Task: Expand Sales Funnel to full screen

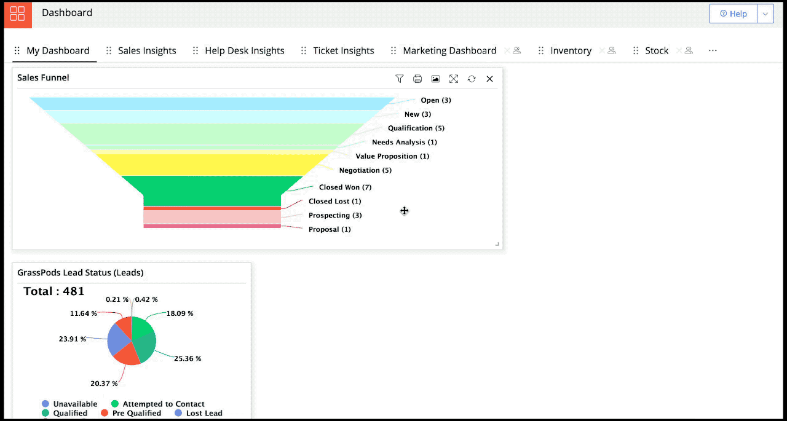Action: point(453,79)
